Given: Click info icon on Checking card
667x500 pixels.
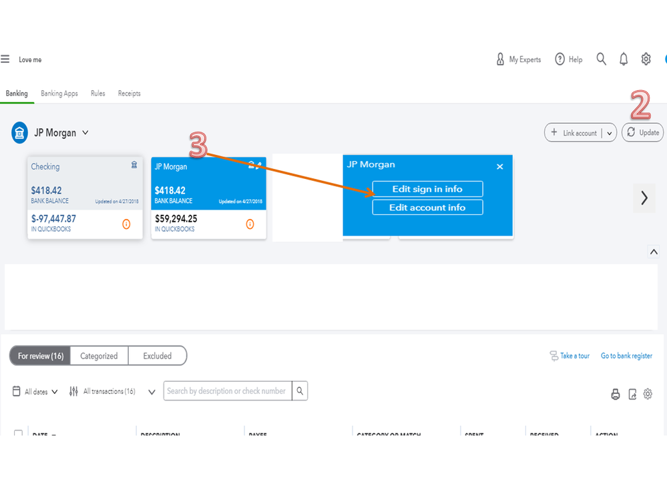Looking at the screenshot, I should 126,224.
